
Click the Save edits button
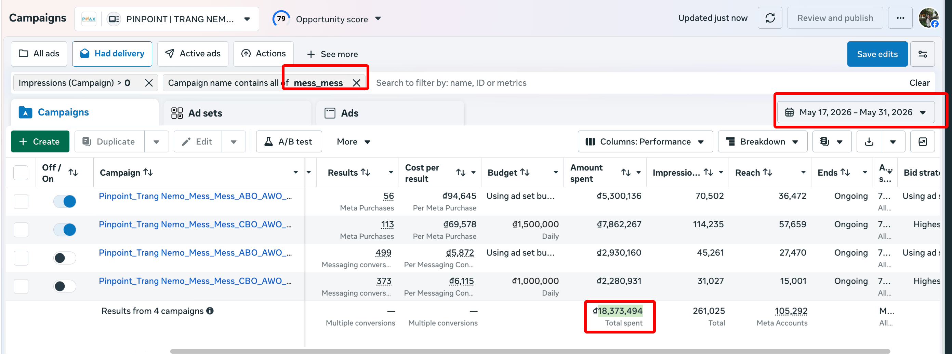pos(877,54)
